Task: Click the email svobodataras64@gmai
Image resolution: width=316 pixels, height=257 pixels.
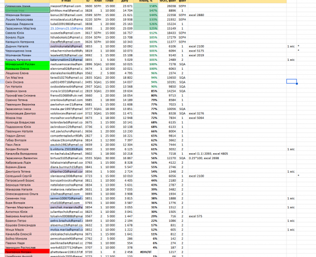Action: tap(66, 86)
